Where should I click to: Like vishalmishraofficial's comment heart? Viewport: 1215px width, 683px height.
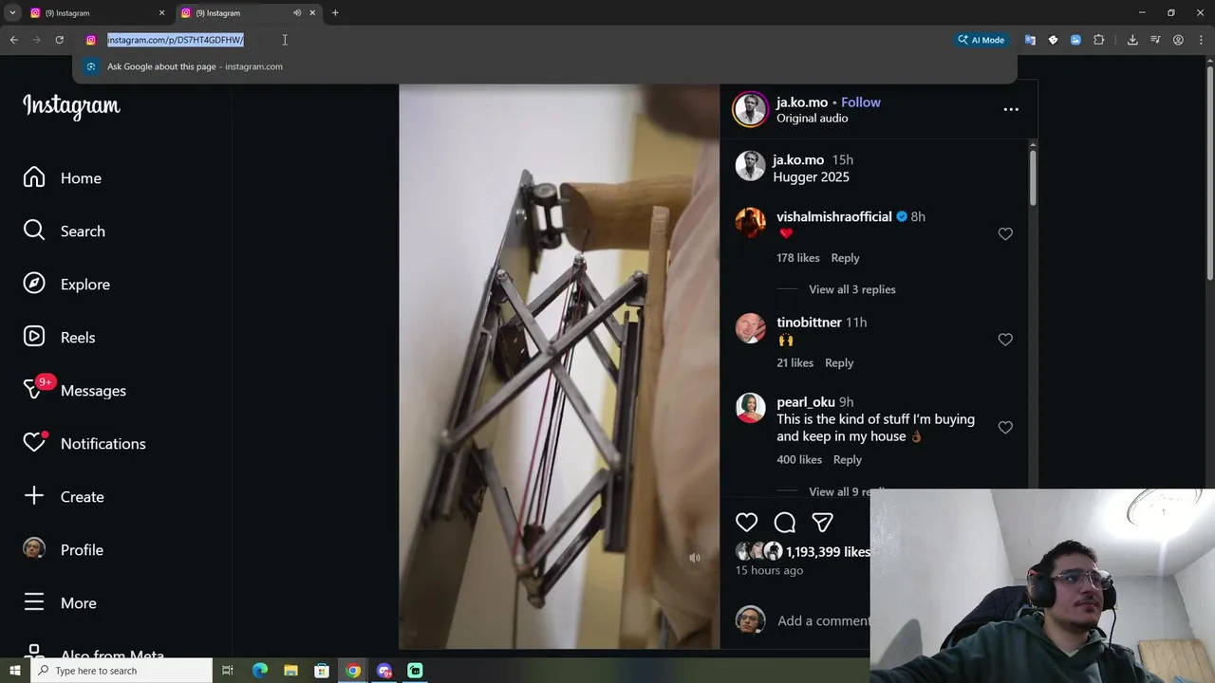(1005, 234)
